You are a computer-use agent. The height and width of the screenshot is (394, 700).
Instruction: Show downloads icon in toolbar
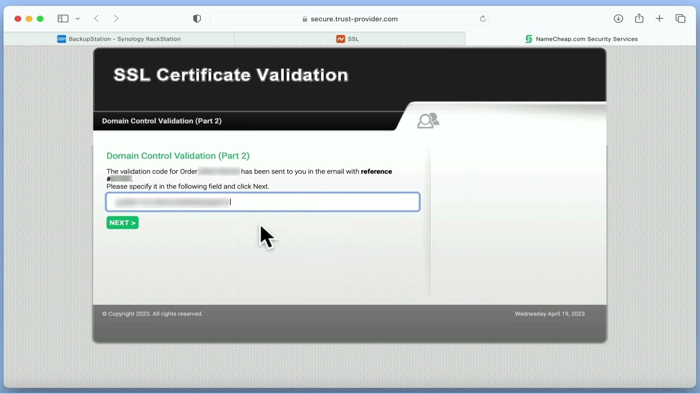(619, 19)
